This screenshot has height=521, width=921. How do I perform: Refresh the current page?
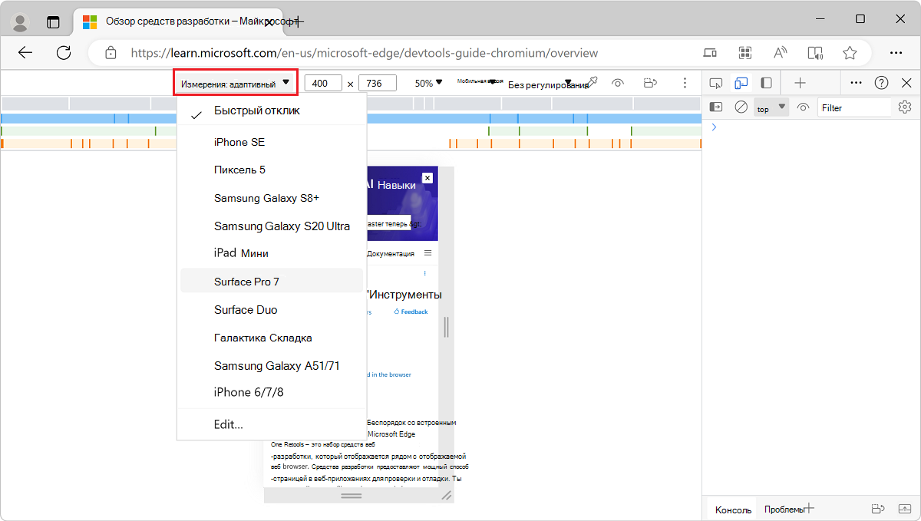(x=64, y=53)
